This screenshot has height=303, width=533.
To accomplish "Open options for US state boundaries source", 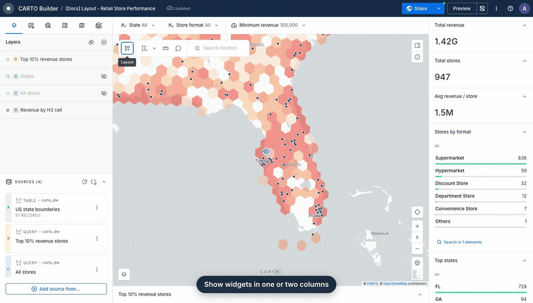I will point(97,208).
